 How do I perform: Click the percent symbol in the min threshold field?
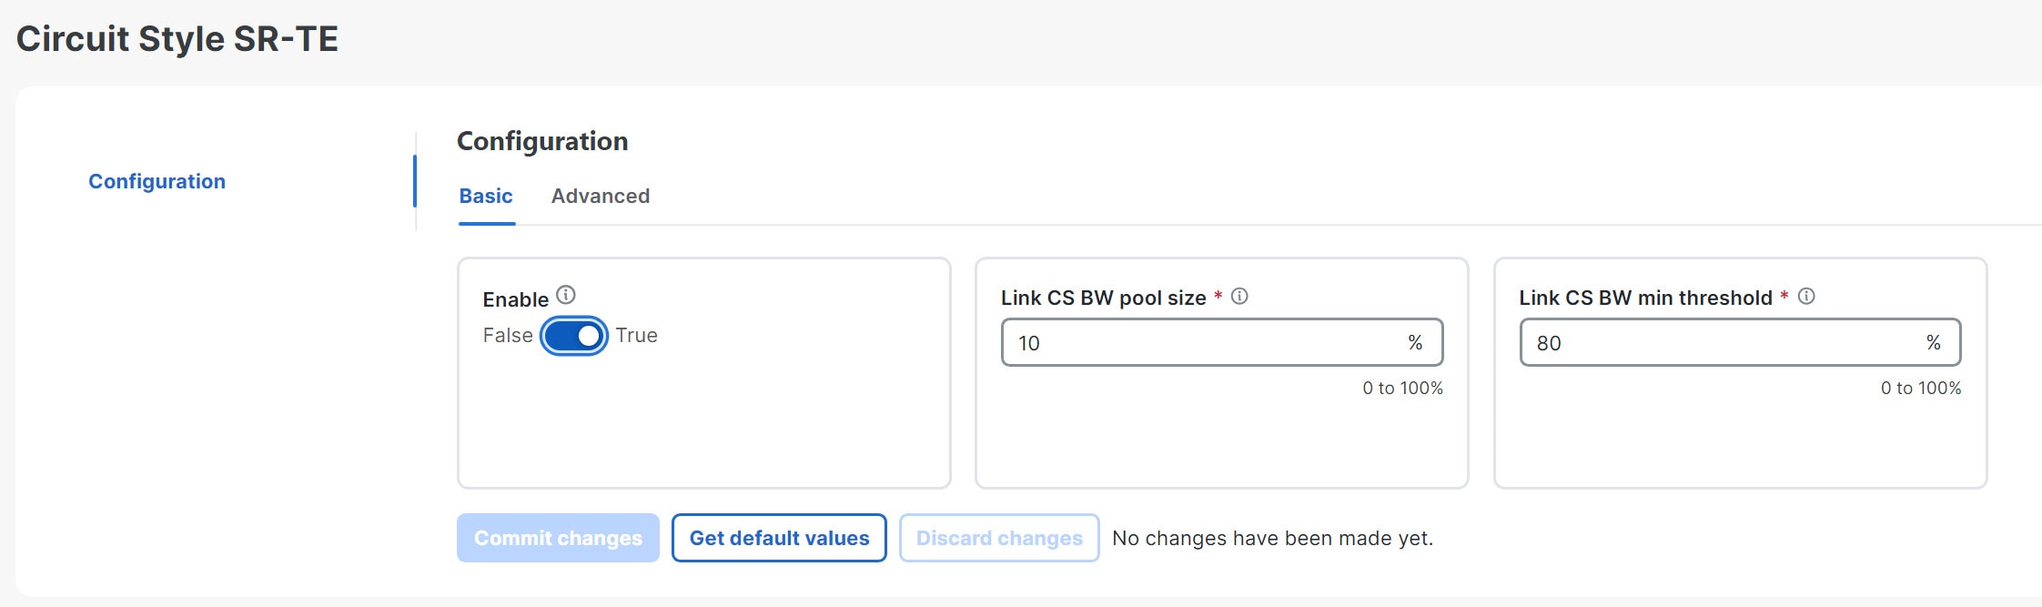click(x=1933, y=343)
